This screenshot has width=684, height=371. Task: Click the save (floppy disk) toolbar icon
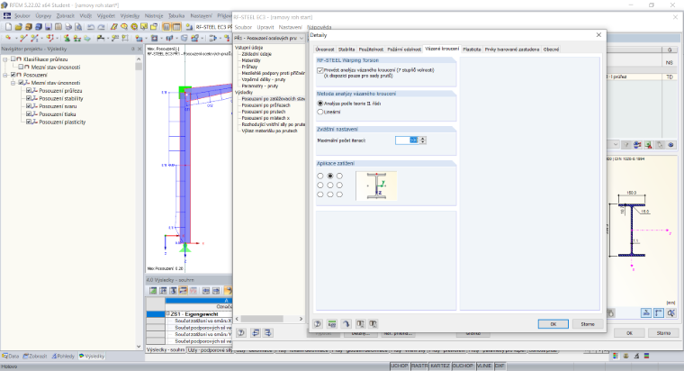[48, 27]
